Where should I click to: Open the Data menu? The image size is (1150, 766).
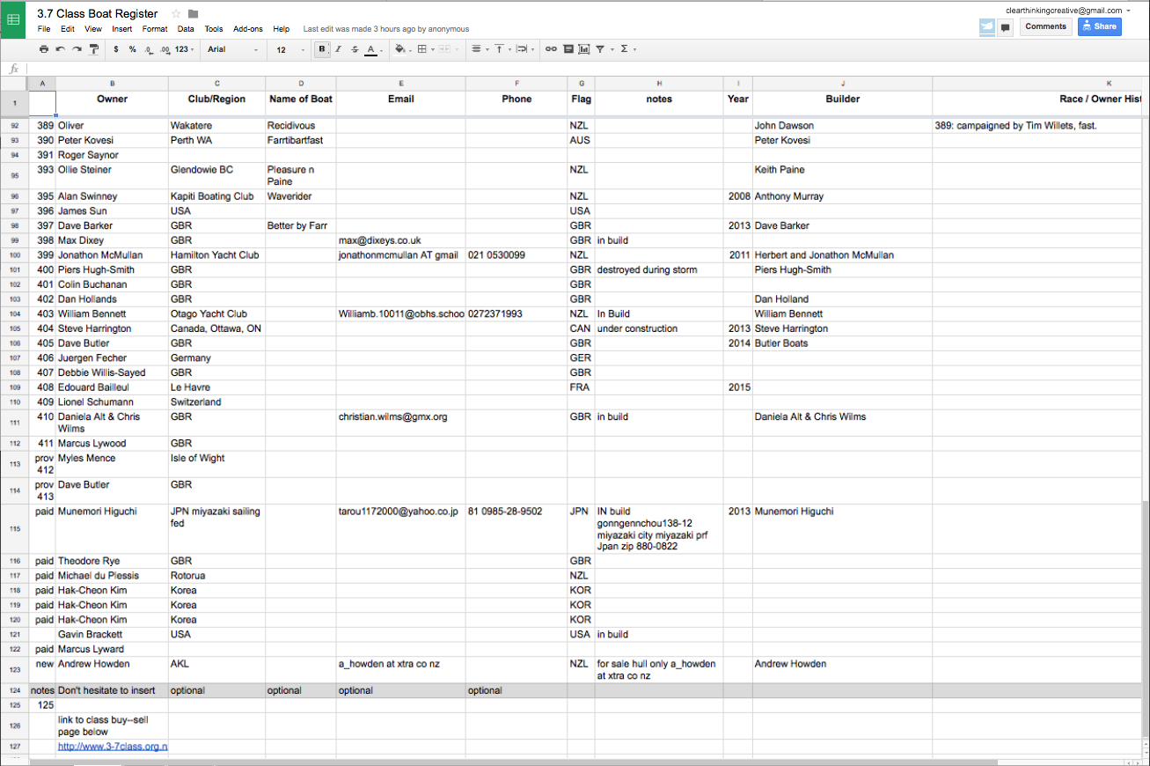[x=186, y=29]
